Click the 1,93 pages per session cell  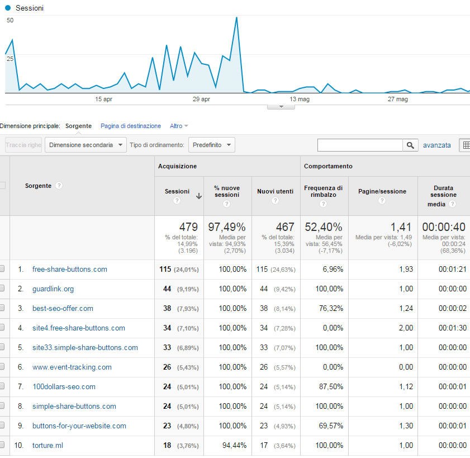(406, 269)
